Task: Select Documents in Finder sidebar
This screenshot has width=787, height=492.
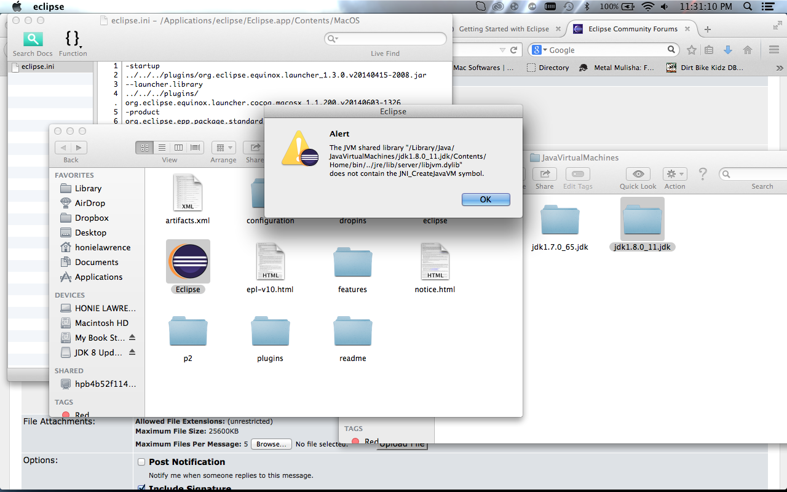Action: (97, 262)
